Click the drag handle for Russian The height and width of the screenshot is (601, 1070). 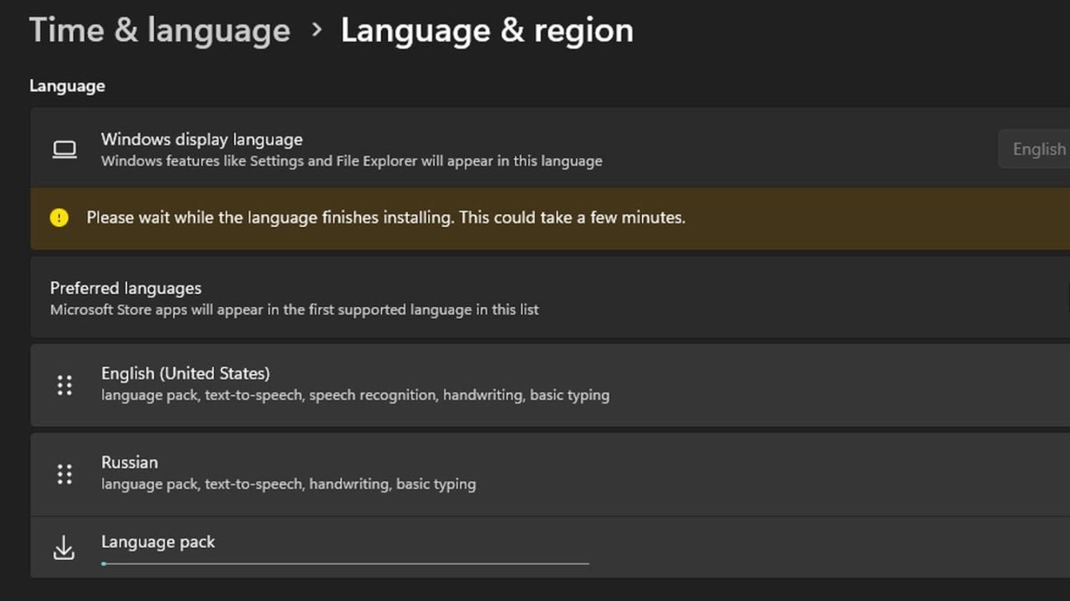coord(64,474)
